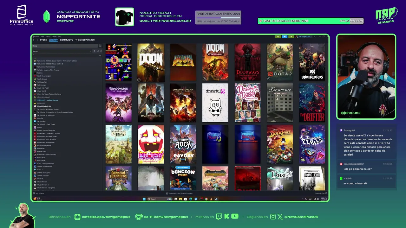Switch to the LIBRARY tab
This screenshot has height=228, width=406.
click(x=53, y=40)
